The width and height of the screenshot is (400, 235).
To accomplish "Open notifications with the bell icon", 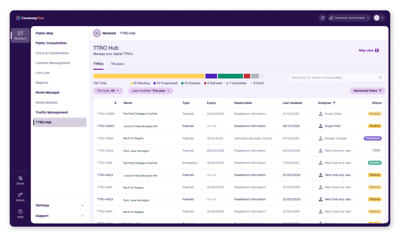I will (322, 18).
